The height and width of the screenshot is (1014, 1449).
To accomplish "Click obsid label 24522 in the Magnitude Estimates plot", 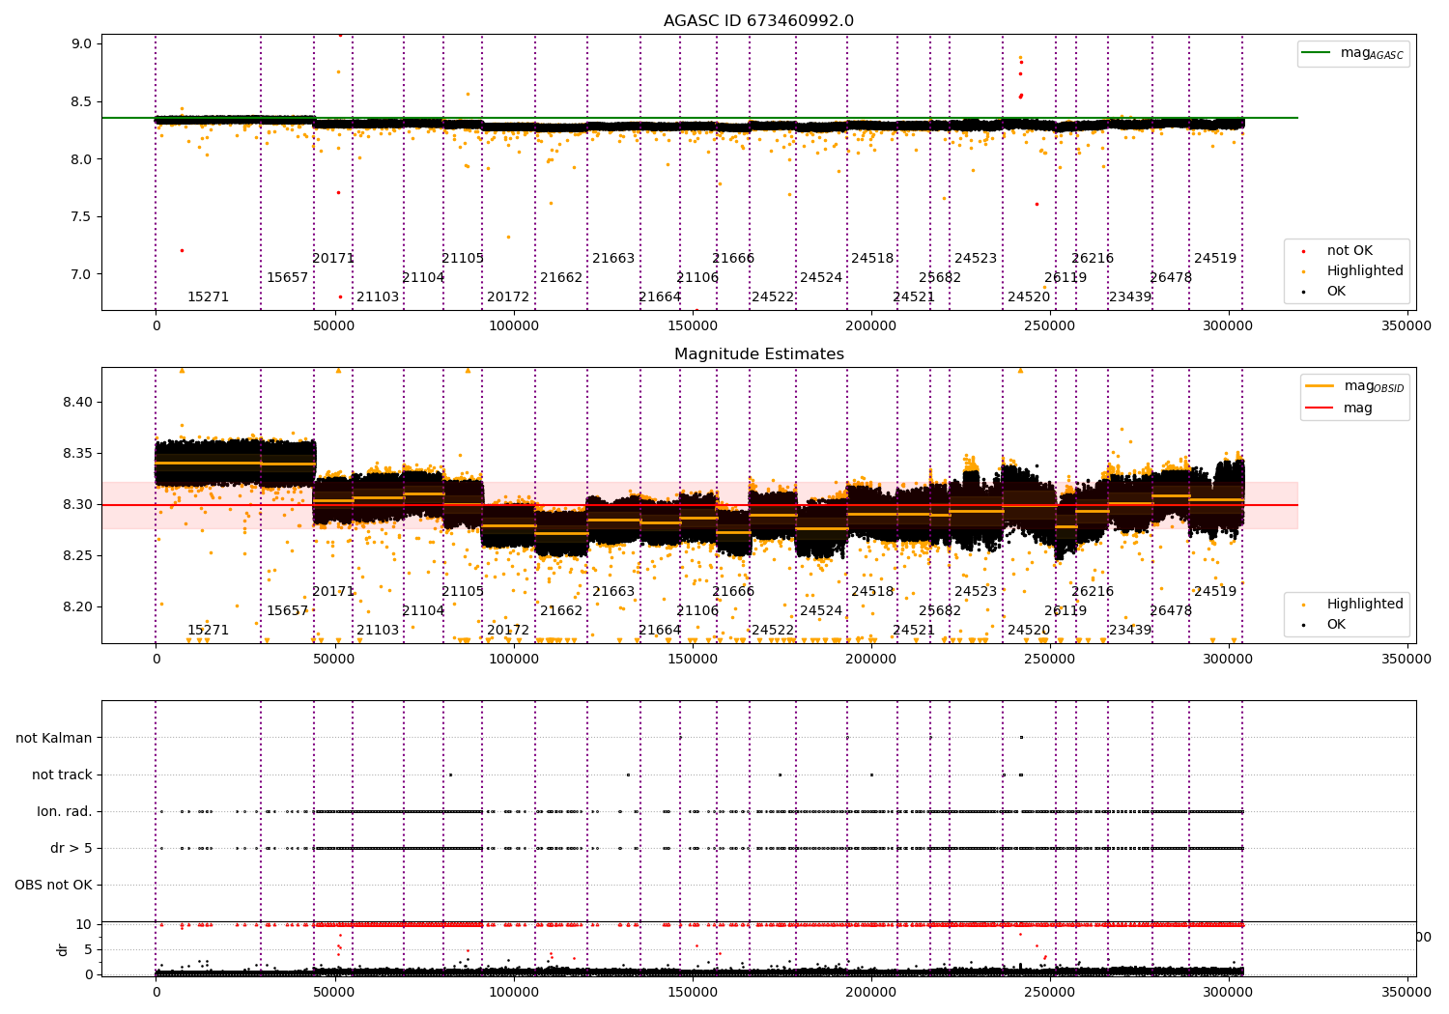I will (773, 630).
